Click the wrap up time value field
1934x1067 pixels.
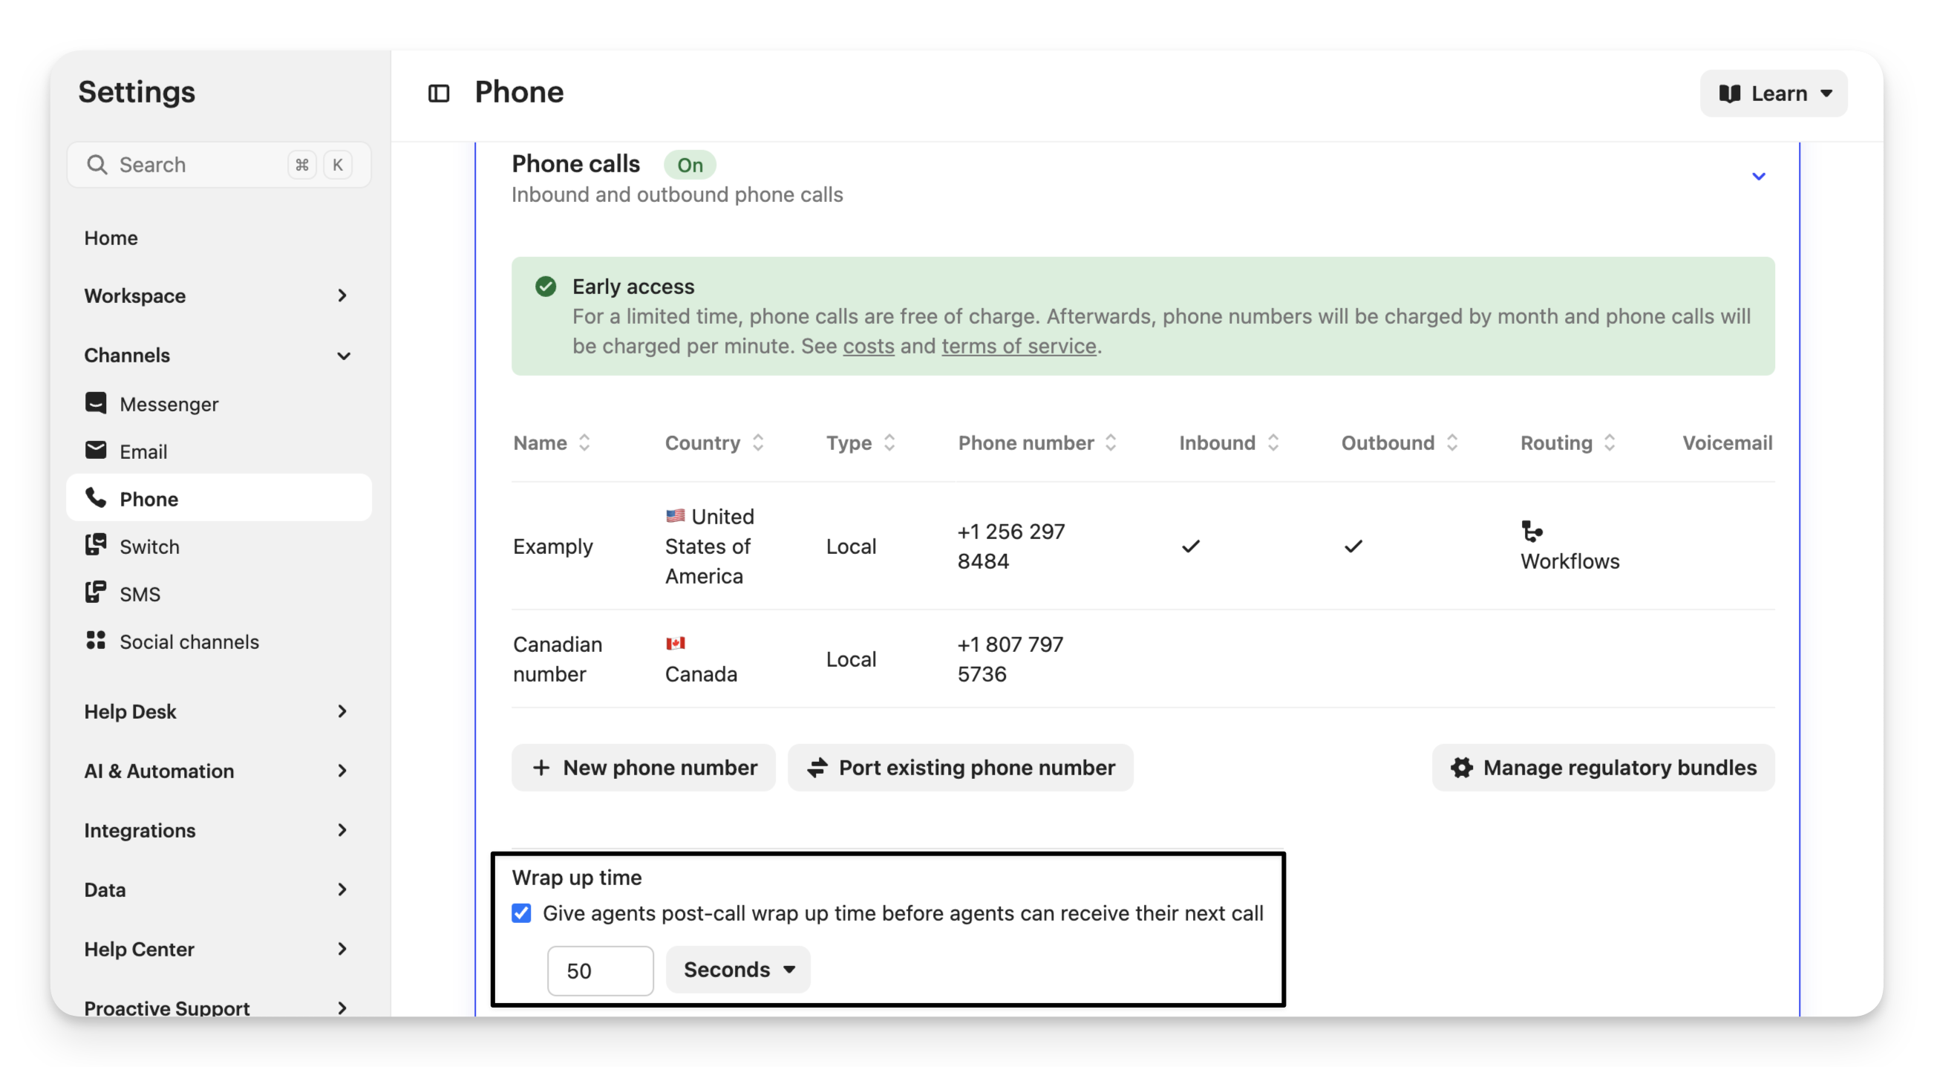[x=600, y=970]
